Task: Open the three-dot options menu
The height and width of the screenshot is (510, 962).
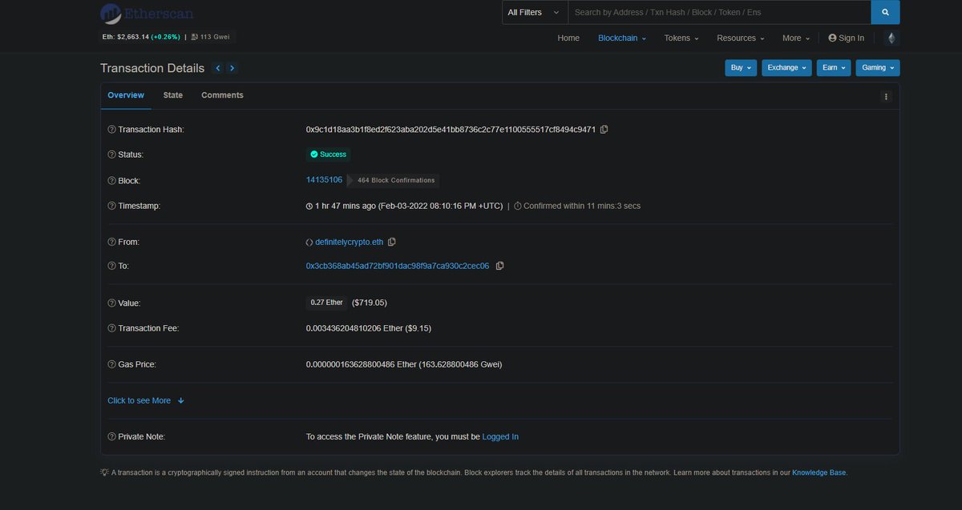Action: tap(886, 96)
